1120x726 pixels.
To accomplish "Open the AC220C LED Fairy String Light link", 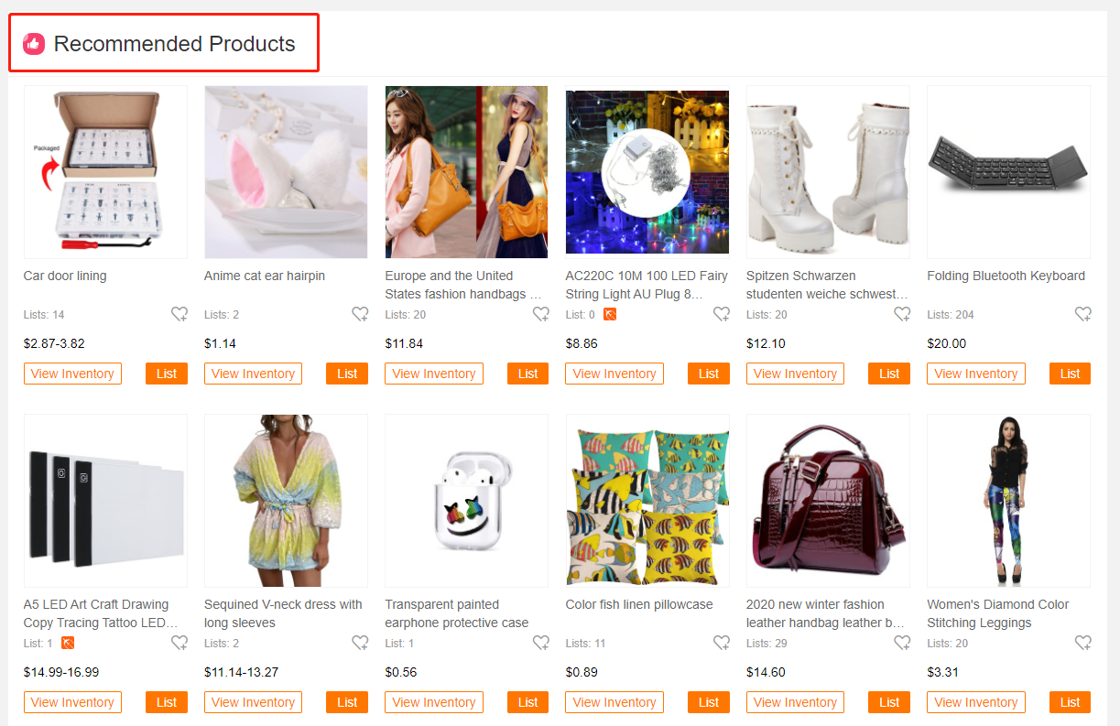I will coord(647,285).
